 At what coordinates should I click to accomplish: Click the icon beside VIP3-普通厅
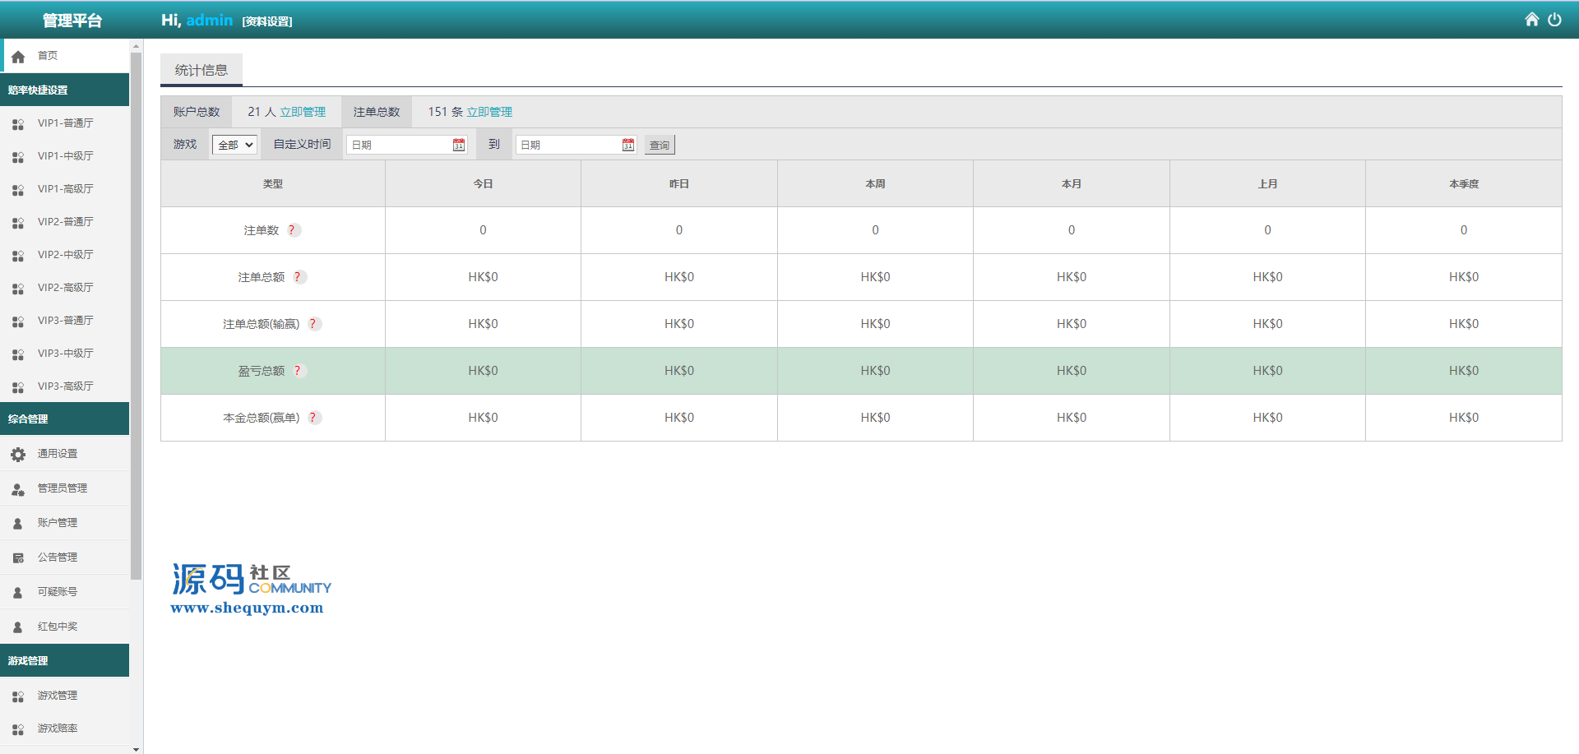tap(18, 321)
